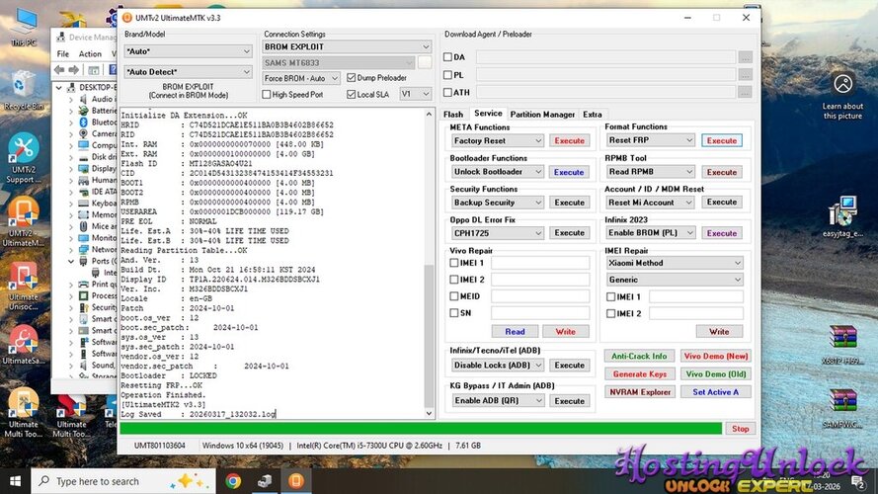This screenshot has width=878, height=494.
Task: Click Device Manager back arrow icon
Action: pyautogui.click(x=60, y=70)
